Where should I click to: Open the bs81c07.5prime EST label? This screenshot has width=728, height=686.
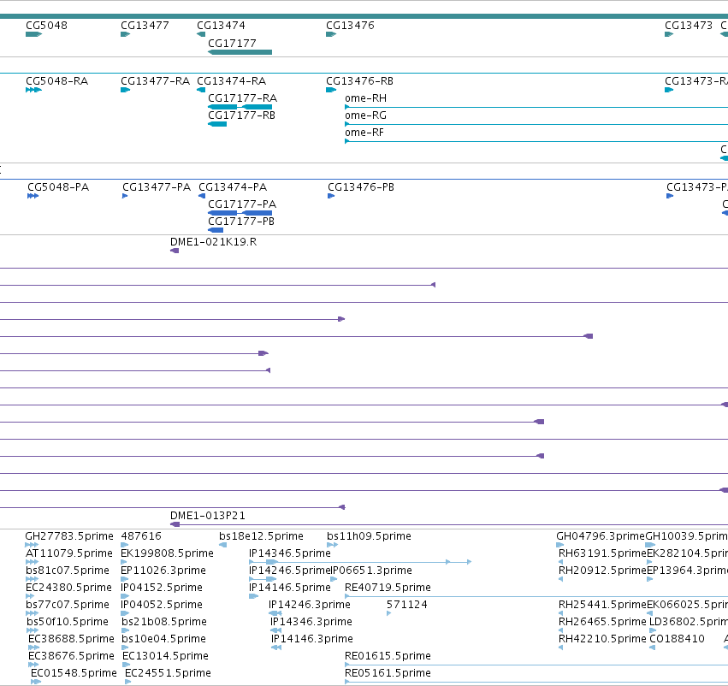[68, 571]
